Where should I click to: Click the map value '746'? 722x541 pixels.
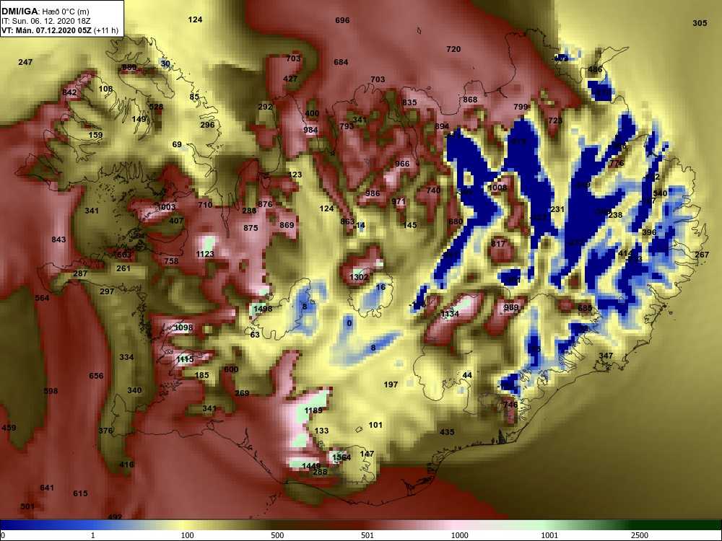510,405
